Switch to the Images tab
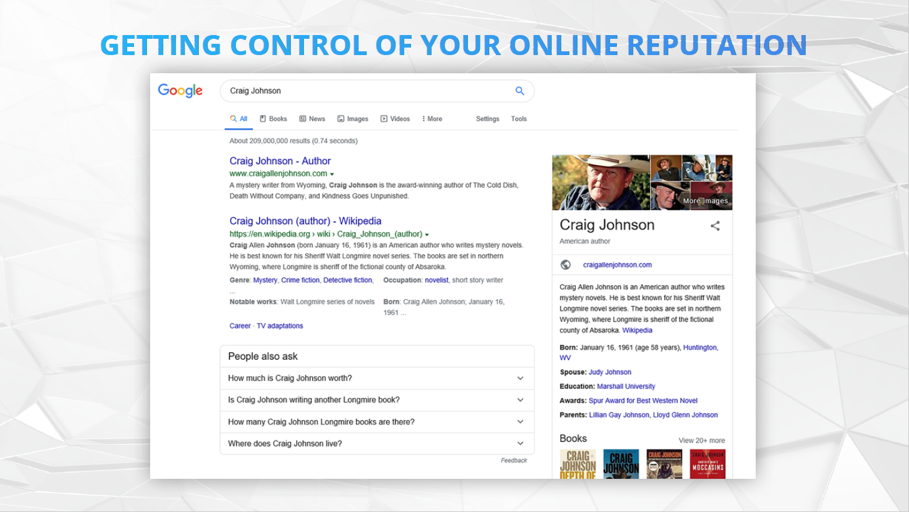The height and width of the screenshot is (512, 909). point(353,119)
